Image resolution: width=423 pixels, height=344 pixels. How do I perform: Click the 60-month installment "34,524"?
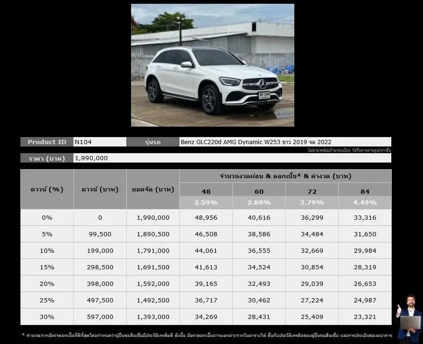coord(259,267)
